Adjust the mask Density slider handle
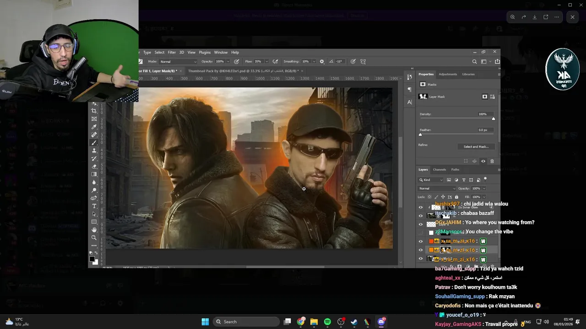Screen dimensions: 586x329 click(x=494, y=119)
